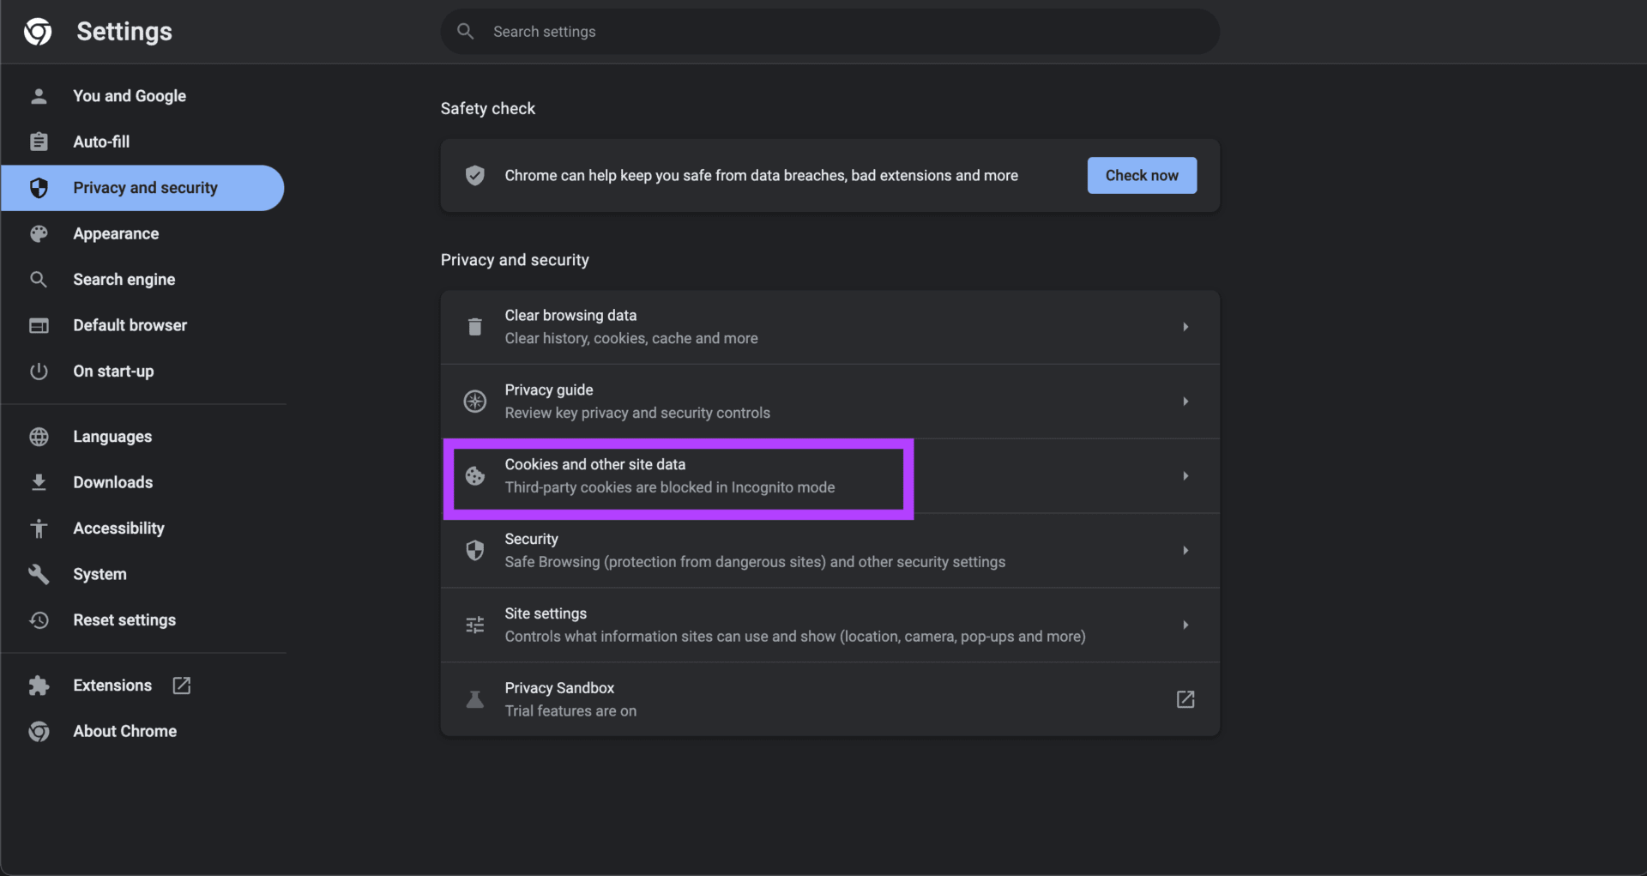Click the Chrome icon for About Chrome
1647x876 pixels.
point(39,731)
